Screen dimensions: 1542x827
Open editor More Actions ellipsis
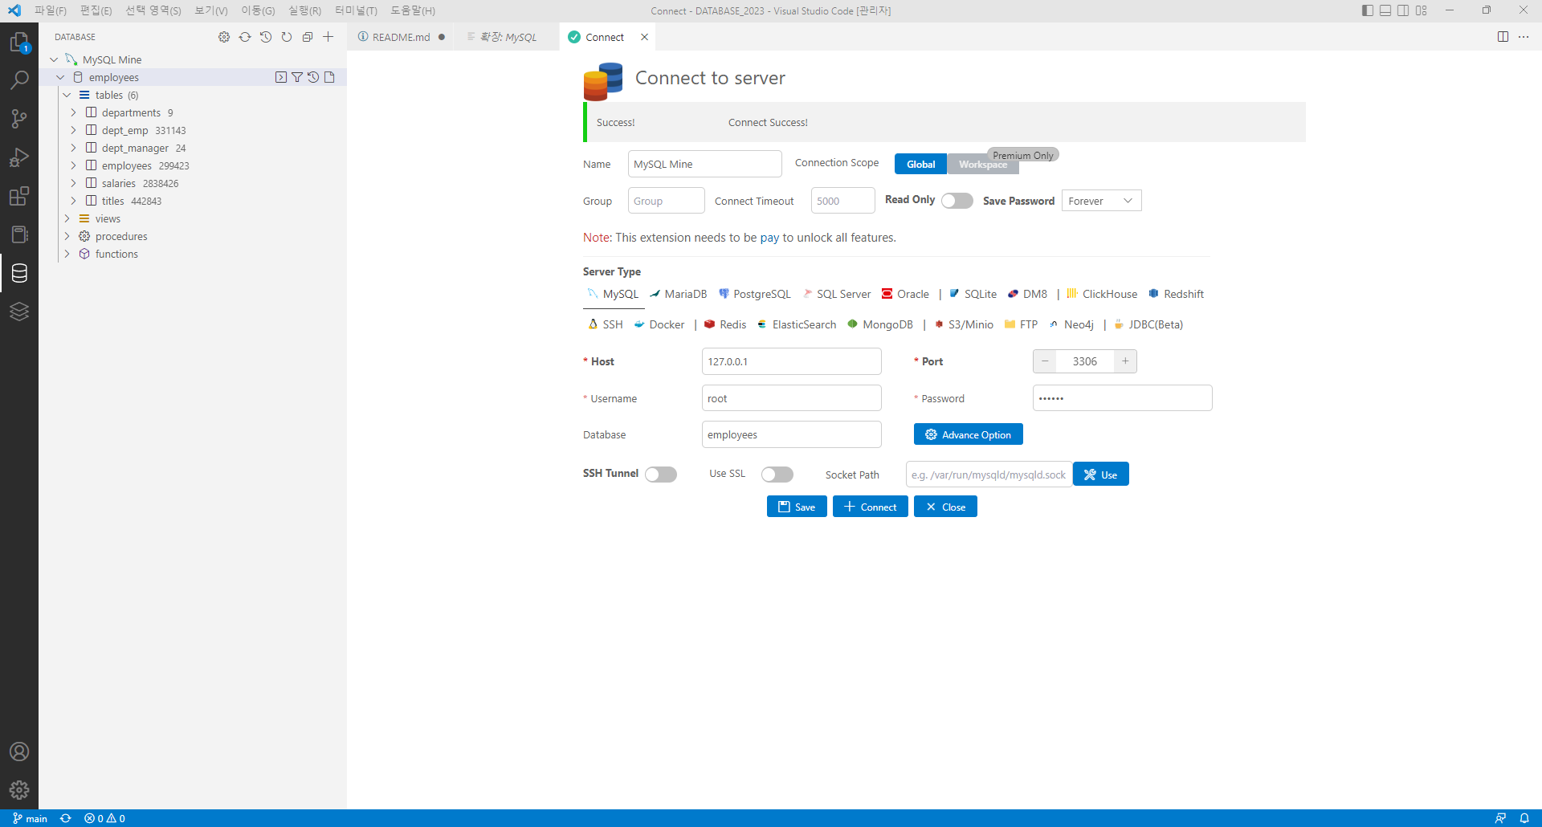click(1524, 37)
